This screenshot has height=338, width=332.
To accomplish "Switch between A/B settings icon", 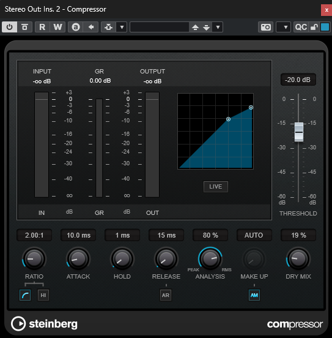I will pyautogui.click(x=76, y=27).
